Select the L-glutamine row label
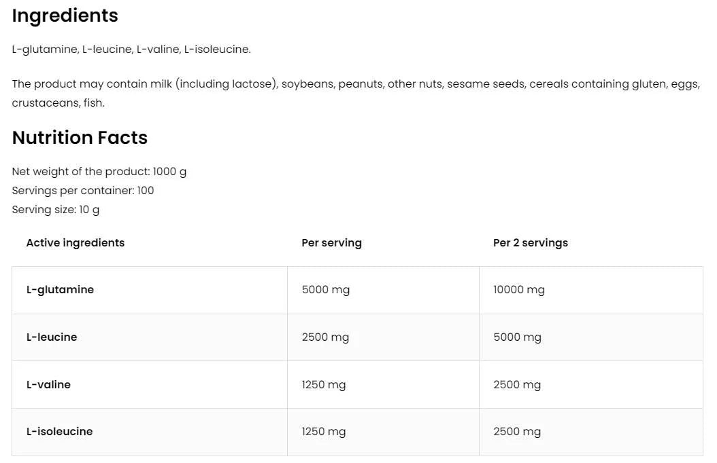 (x=60, y=289)
